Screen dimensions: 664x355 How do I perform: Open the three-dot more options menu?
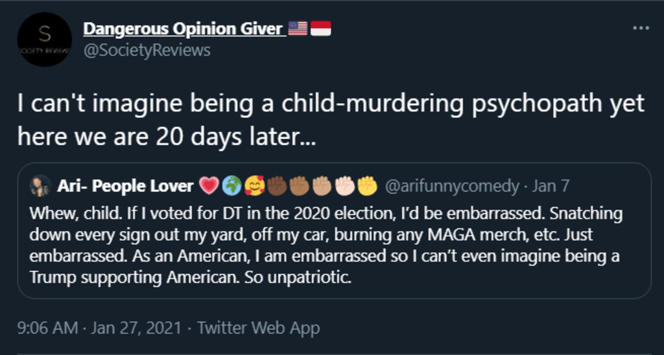click(641, 28)
